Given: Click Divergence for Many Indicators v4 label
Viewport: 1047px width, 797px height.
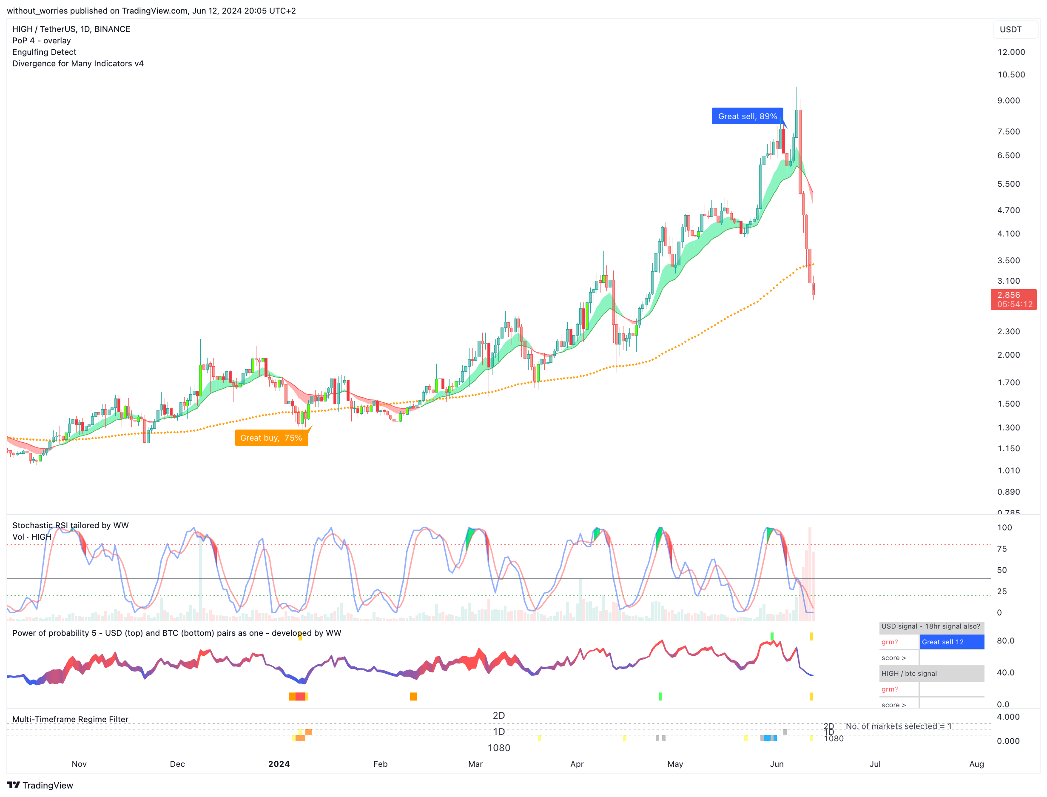Looking at the screenshot, I should pos(78,63).
